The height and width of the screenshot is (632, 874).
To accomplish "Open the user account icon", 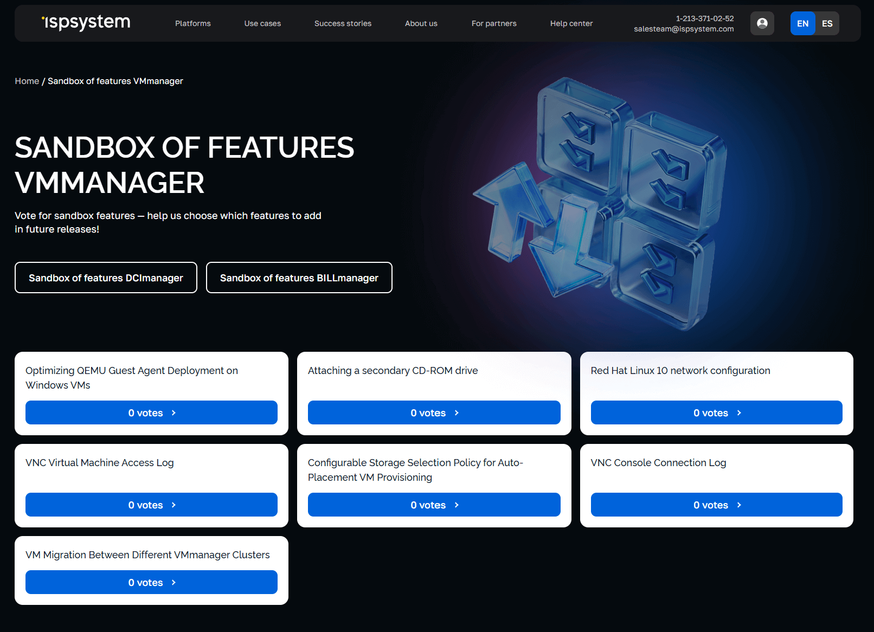I will [x=762, y=23].
